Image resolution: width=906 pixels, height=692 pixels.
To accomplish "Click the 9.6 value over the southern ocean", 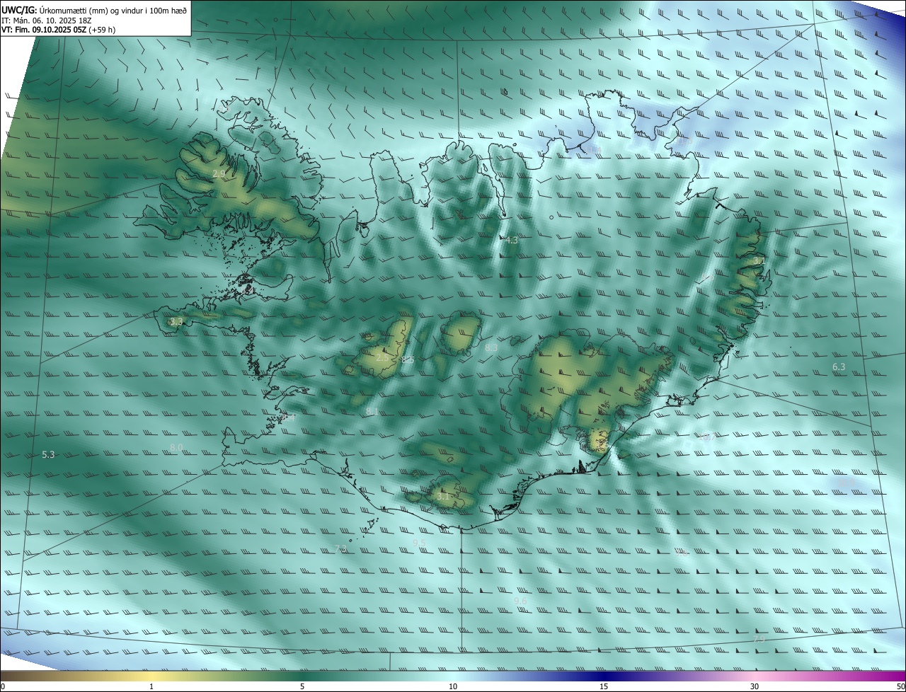I will 520,601.
